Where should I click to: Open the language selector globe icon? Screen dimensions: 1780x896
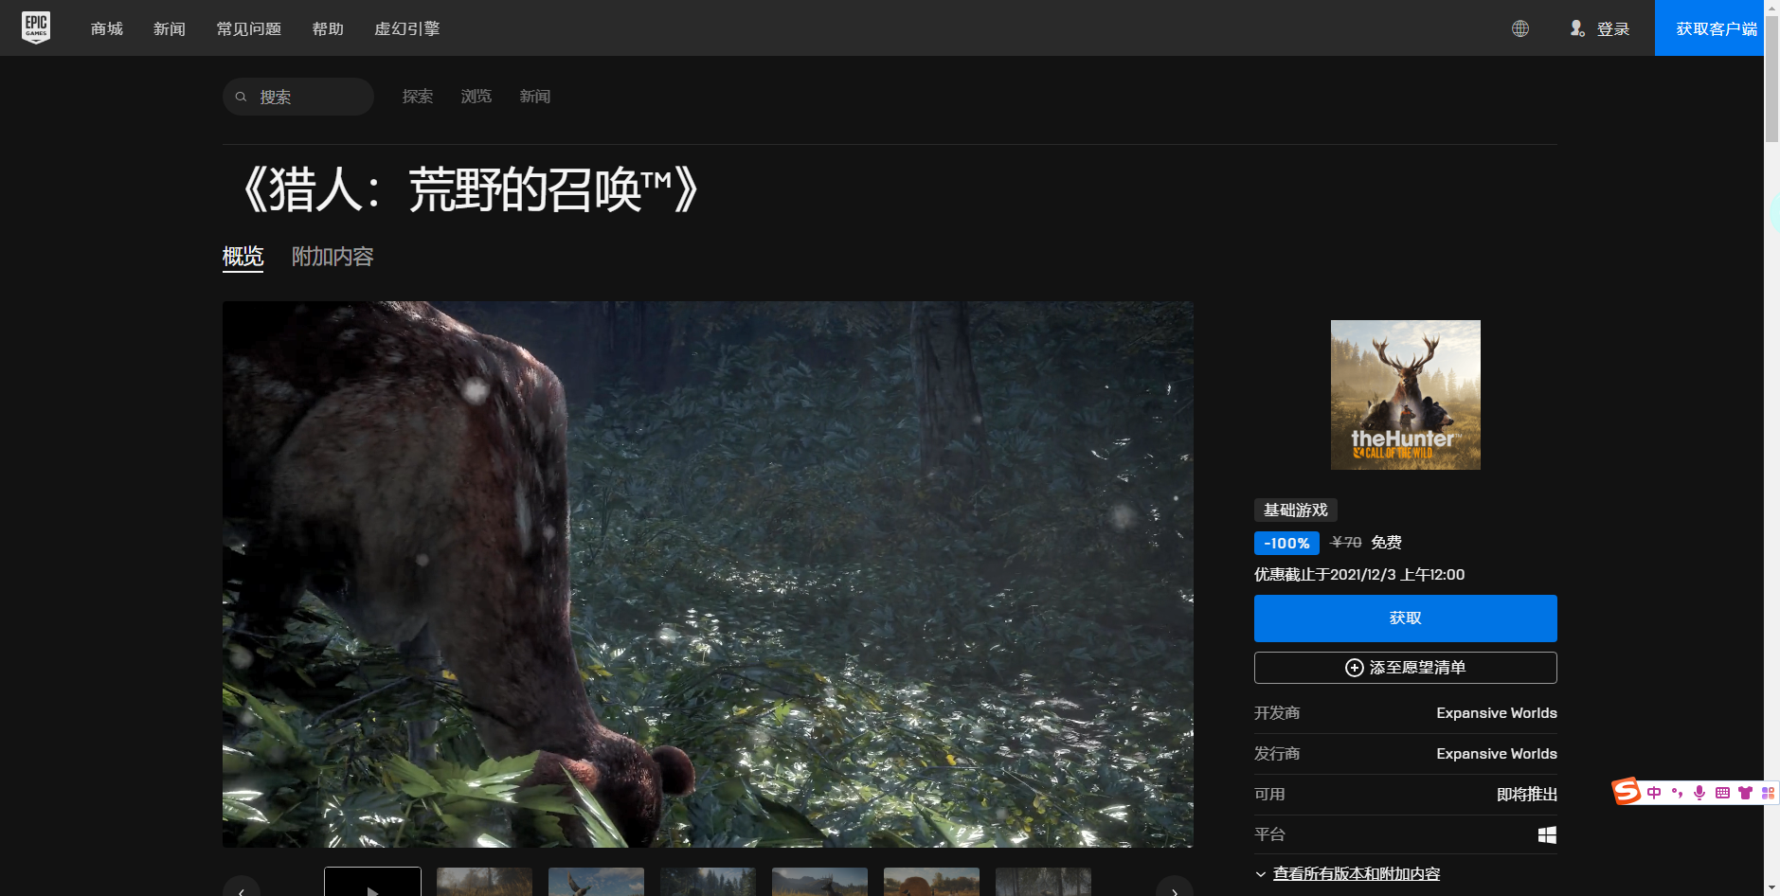point(1519,27)
